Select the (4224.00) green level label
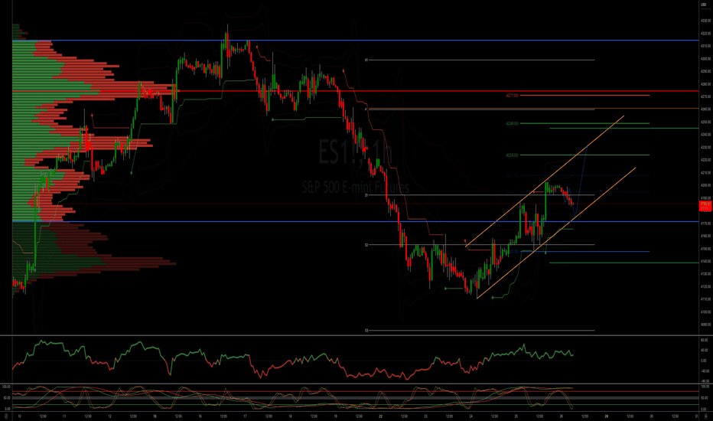The height and width of the screenshot is (421, 713). 512,155
